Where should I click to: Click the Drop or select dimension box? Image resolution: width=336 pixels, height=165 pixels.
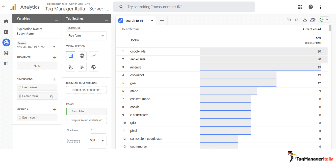pyautogui.click(x=86, y=120)
